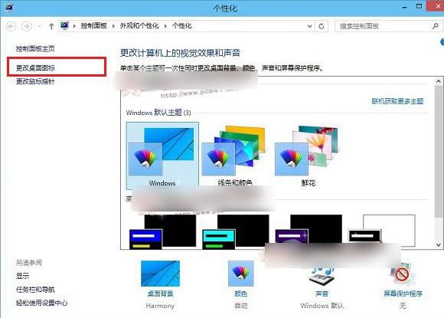Image resolution: width=444 pixels, height=318 pixels.
Task: Select the 线条和颜色 theme
Action: 235,156
